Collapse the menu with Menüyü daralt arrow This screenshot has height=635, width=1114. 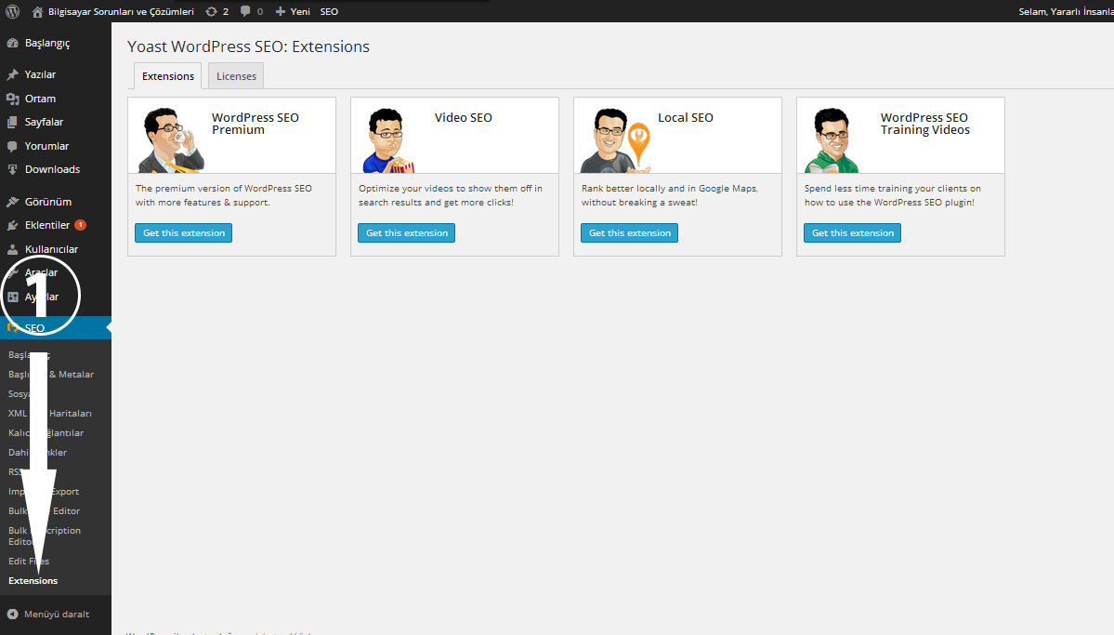pyautogui.click(x=13, y=615)
